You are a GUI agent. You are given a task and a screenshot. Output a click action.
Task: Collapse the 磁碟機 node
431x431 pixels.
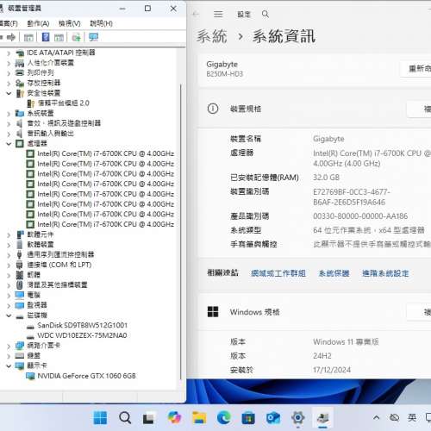(x=9, y=315)
